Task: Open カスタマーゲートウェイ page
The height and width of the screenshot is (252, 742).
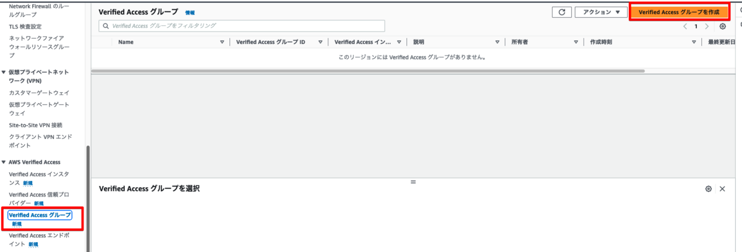Action: [x=39, y=93]
